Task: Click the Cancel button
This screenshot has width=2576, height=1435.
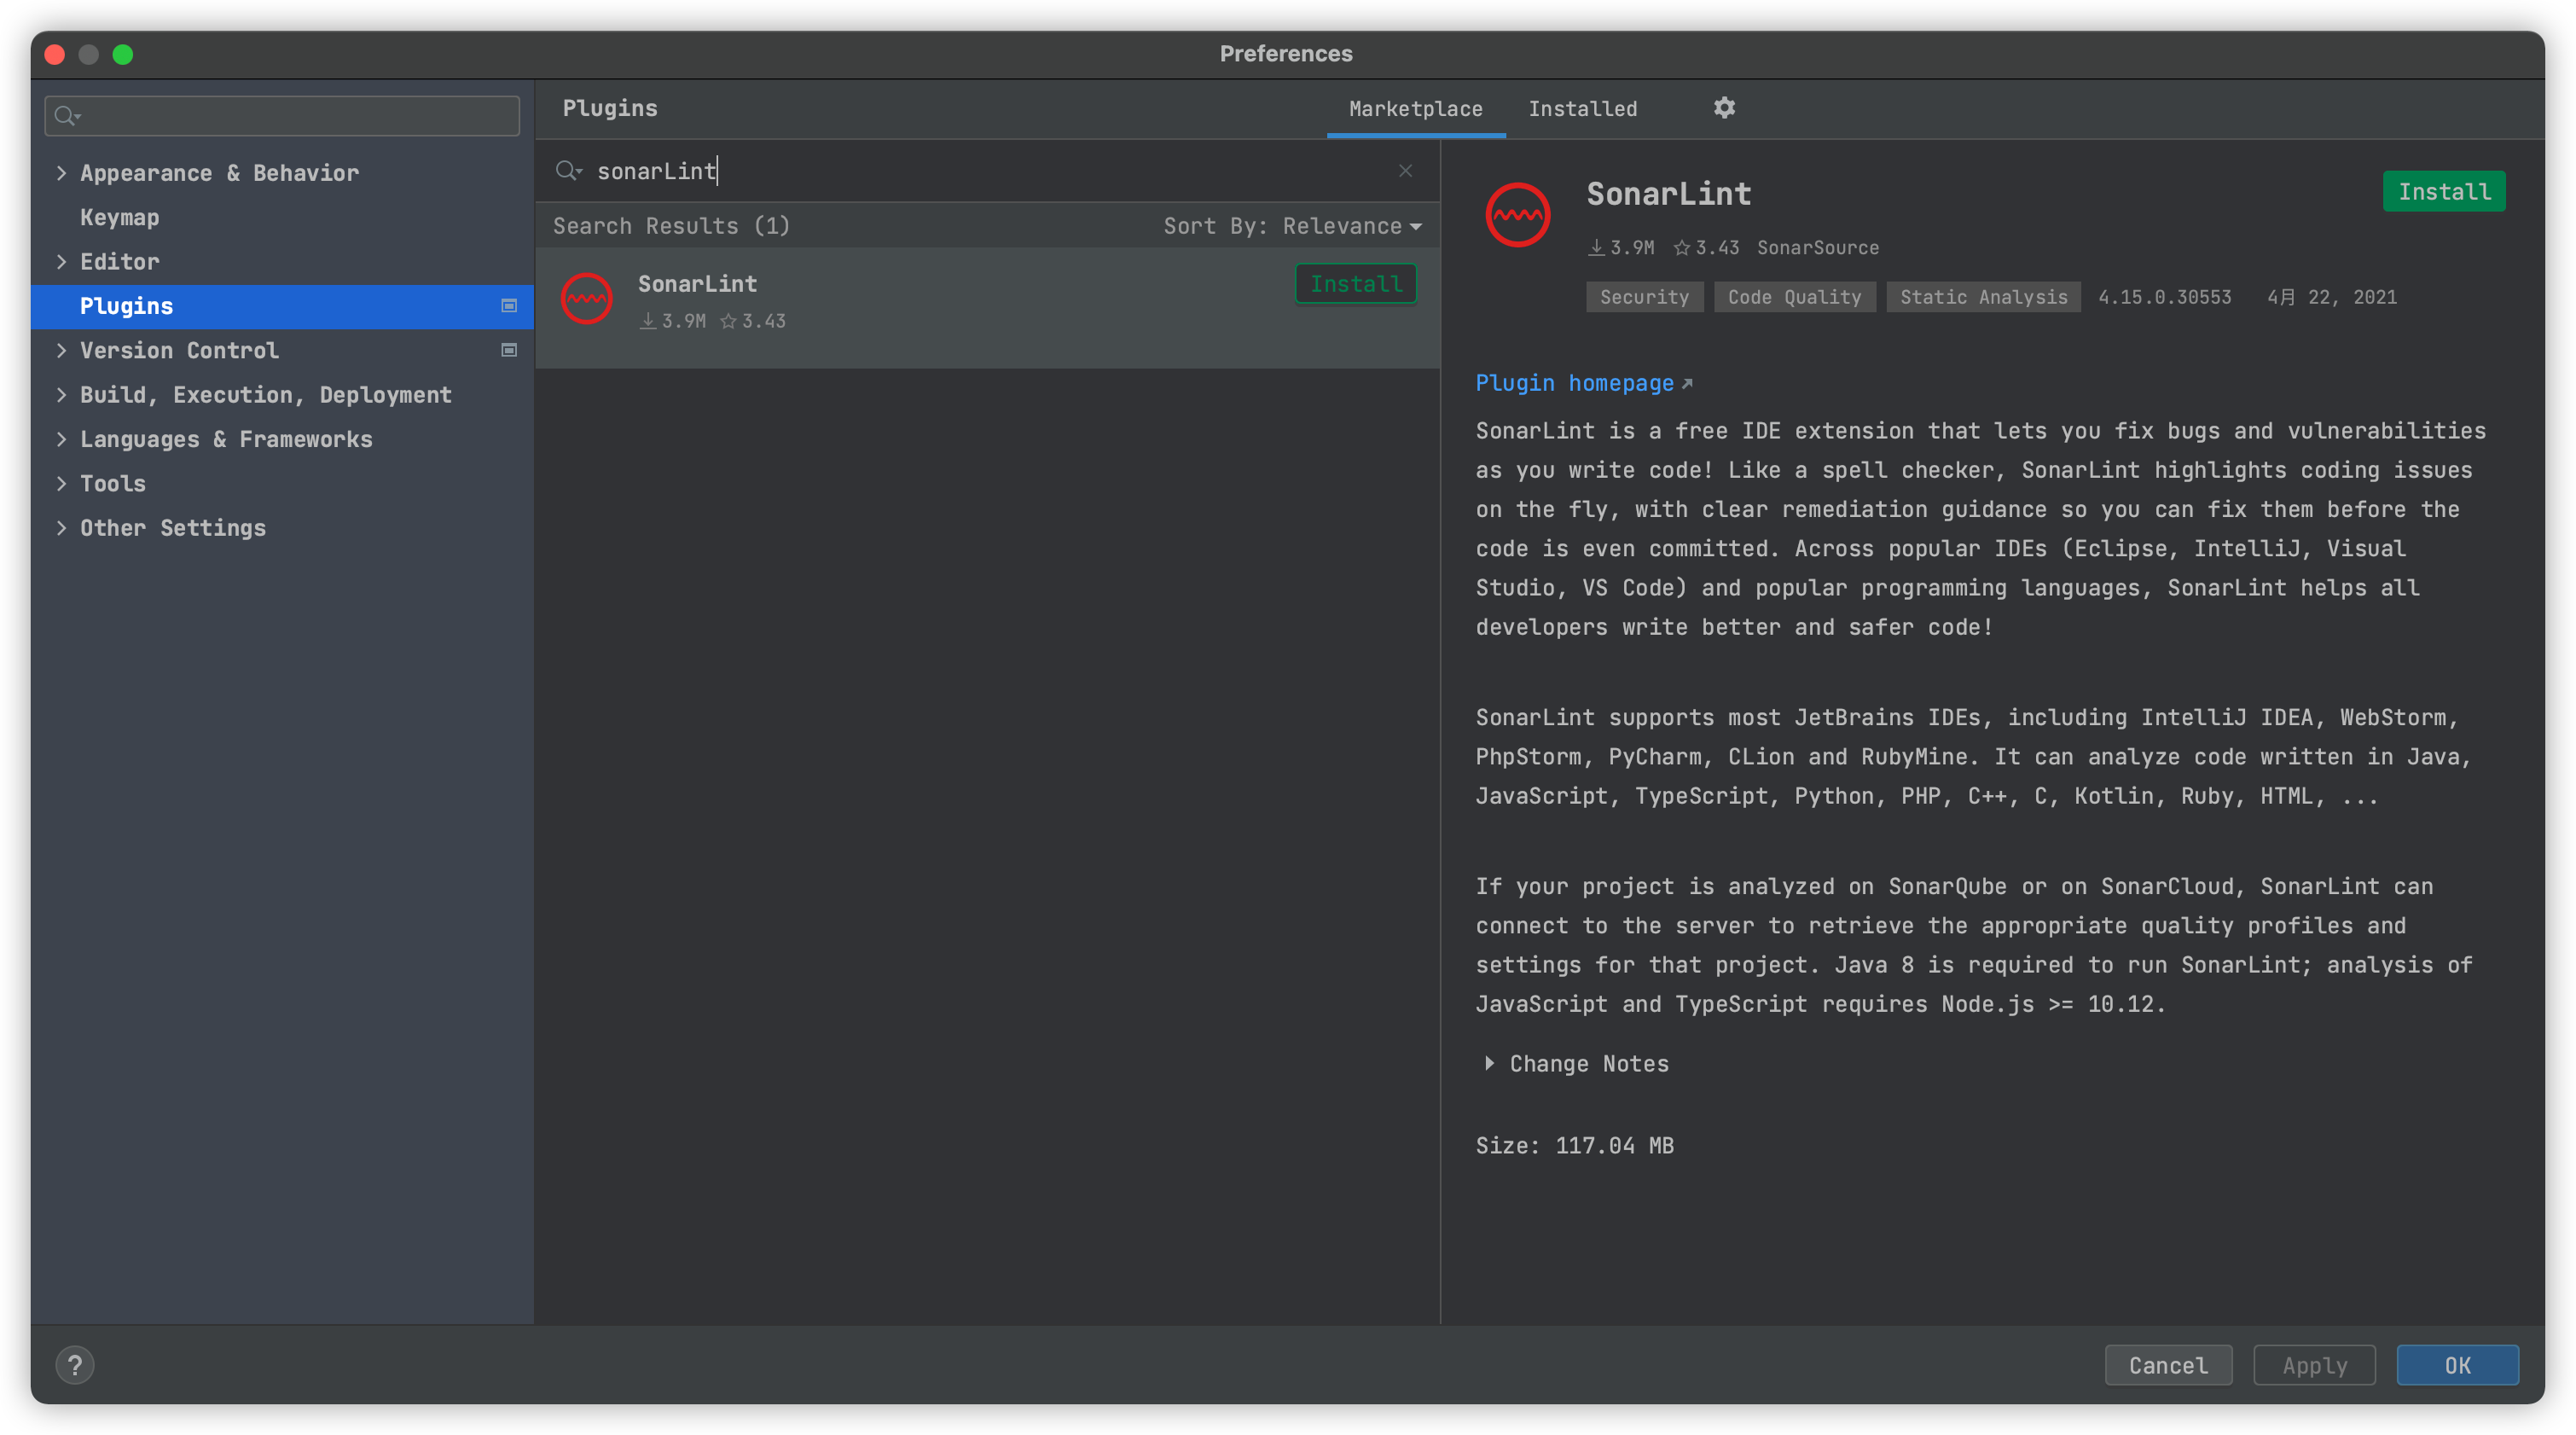Action: [2167, 1365]
